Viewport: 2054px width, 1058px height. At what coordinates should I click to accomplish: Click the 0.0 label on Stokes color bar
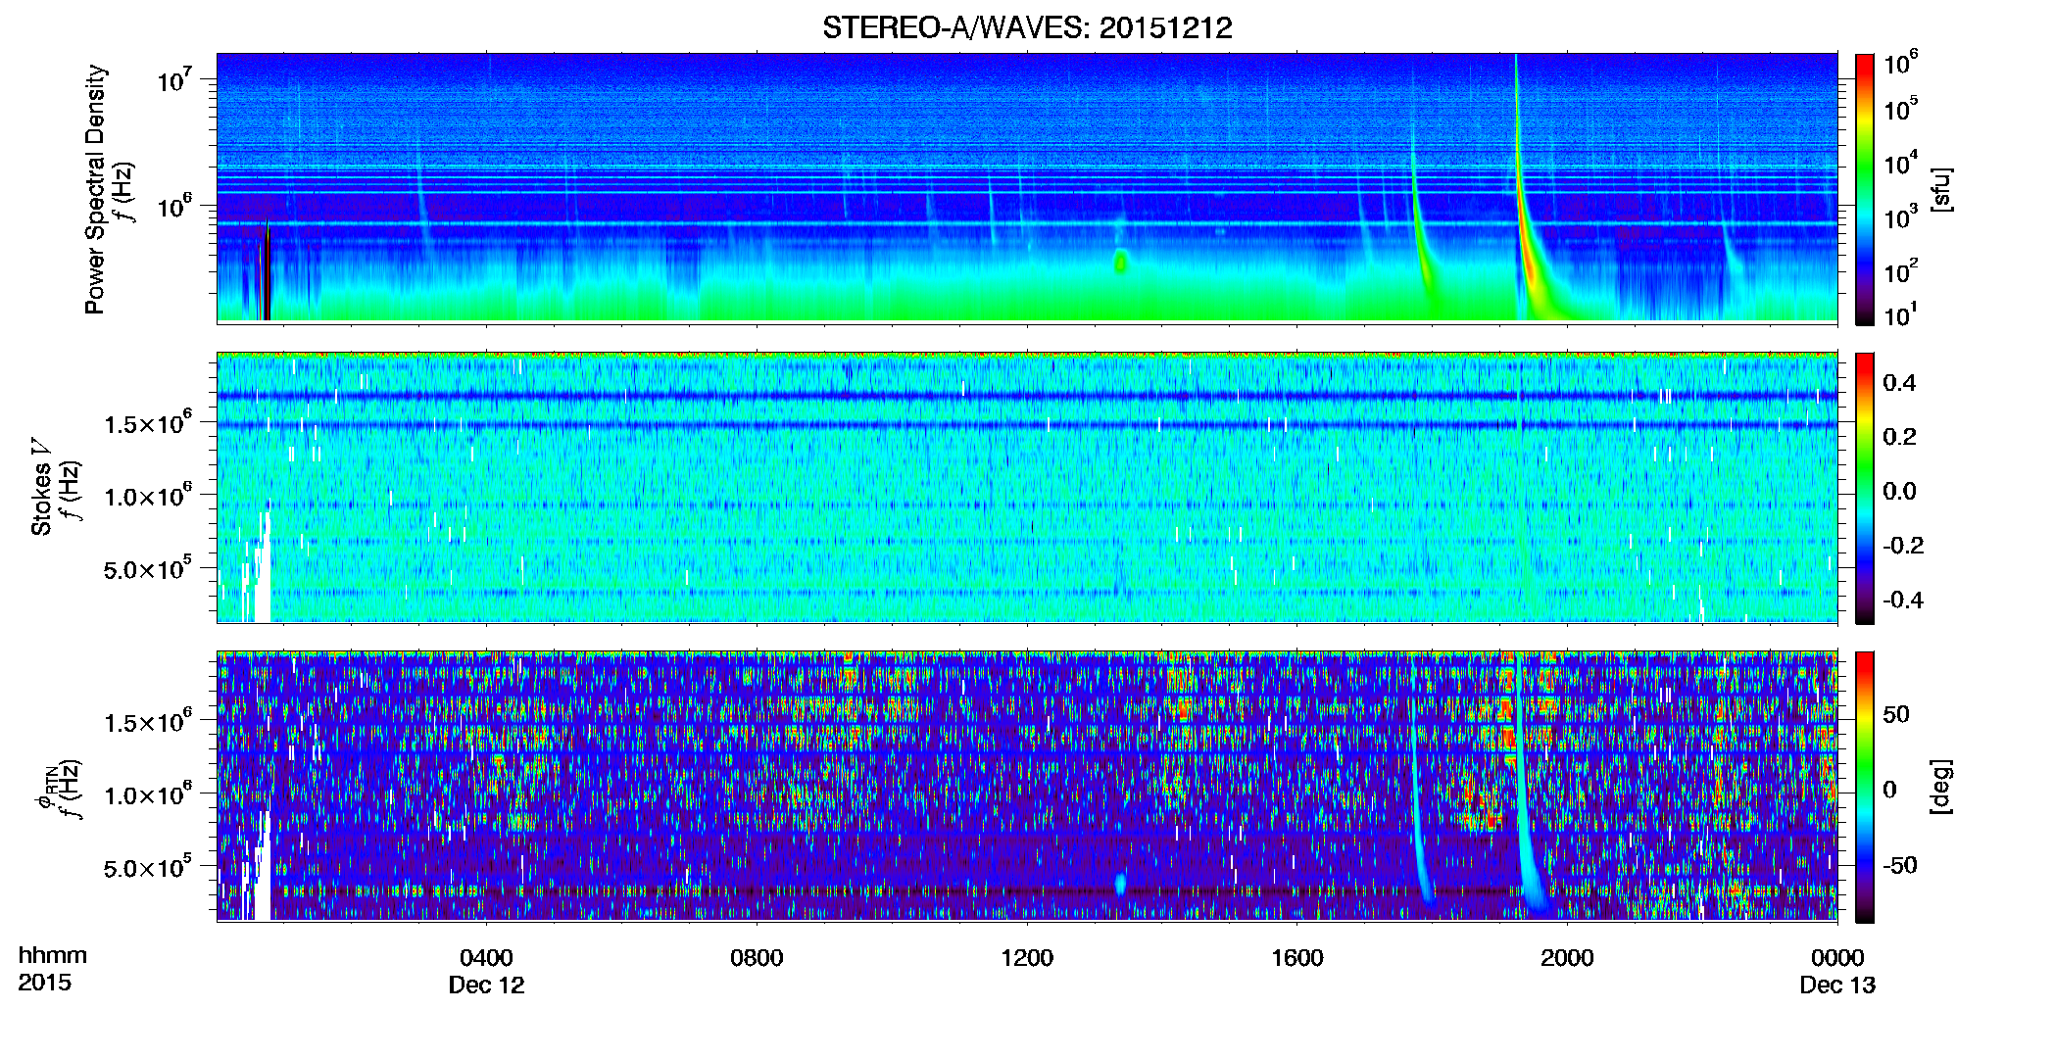(x=1899, y=491)
